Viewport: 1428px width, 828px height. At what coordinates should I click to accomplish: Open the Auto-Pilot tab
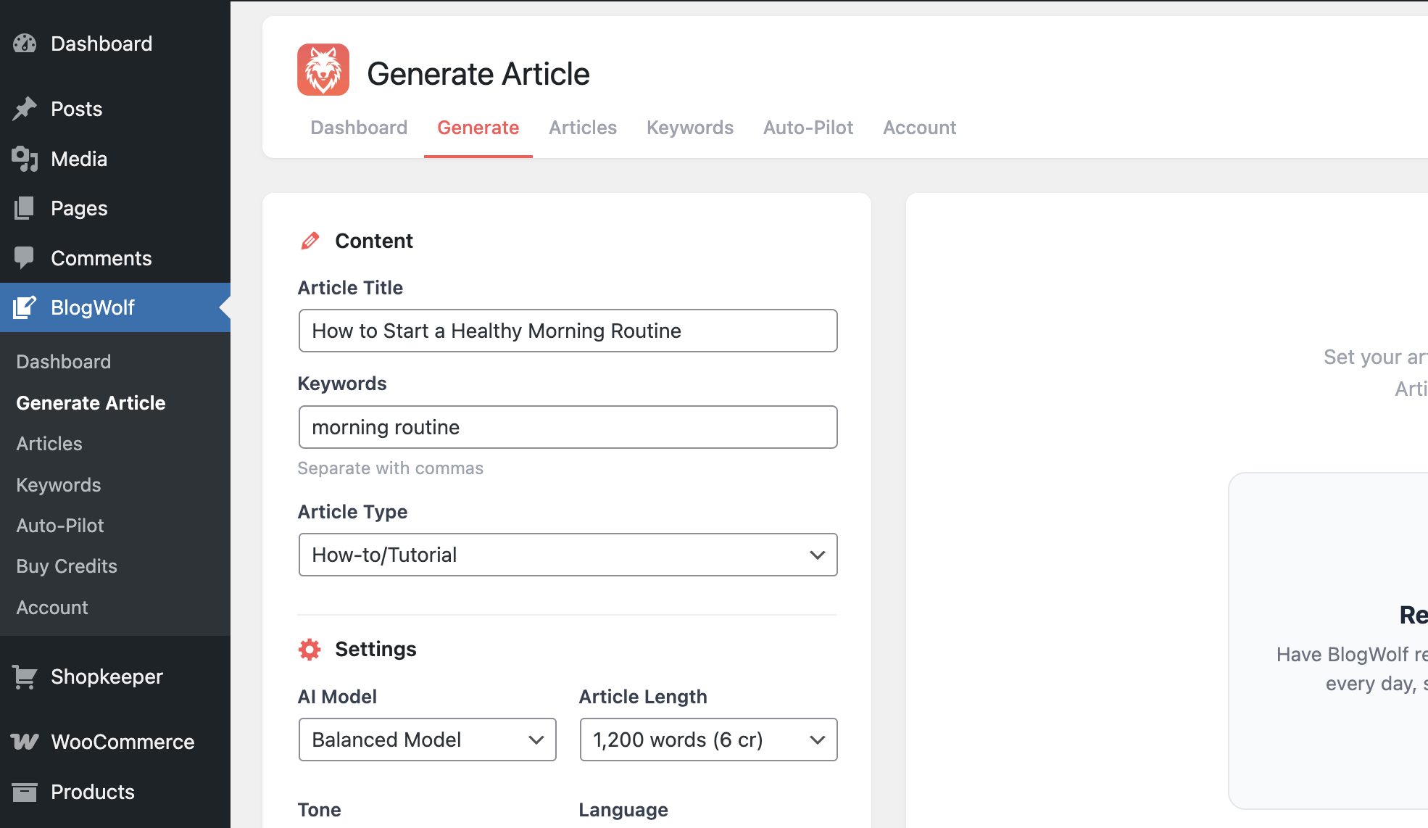(808, 128)
